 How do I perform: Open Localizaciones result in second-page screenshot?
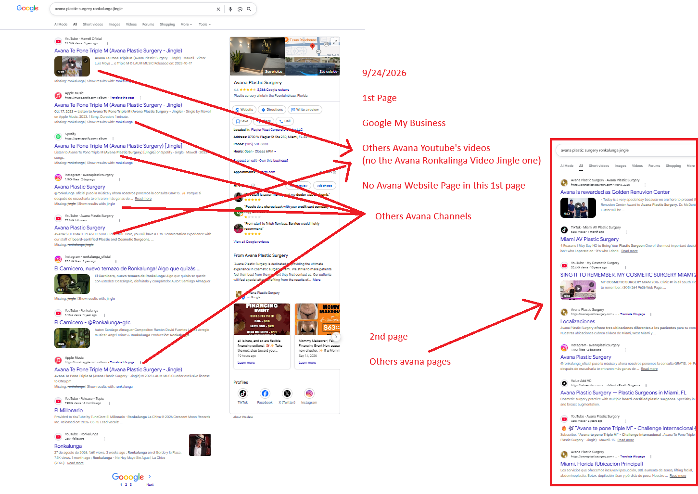[x=578, y=321]
